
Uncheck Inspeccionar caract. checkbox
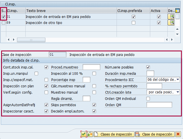click(x=46, y=111)
